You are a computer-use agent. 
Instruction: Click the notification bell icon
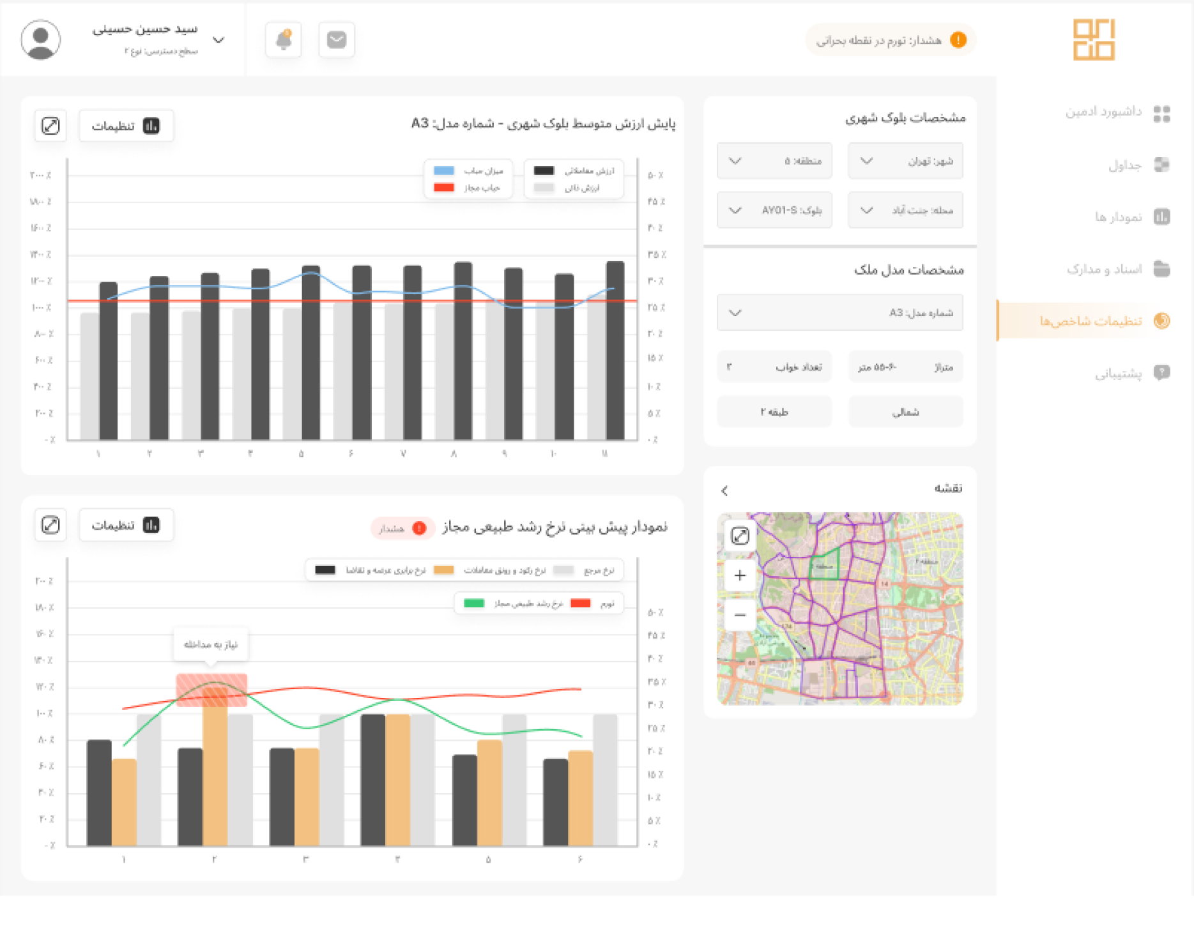(283, 40)
